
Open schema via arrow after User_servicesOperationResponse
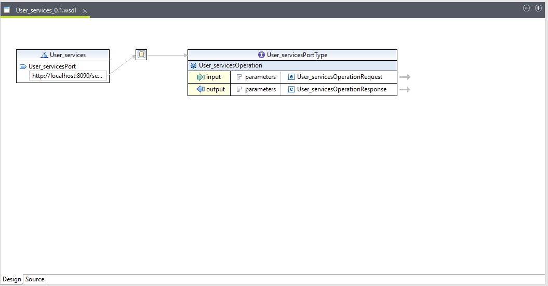(x=405, y=89)
